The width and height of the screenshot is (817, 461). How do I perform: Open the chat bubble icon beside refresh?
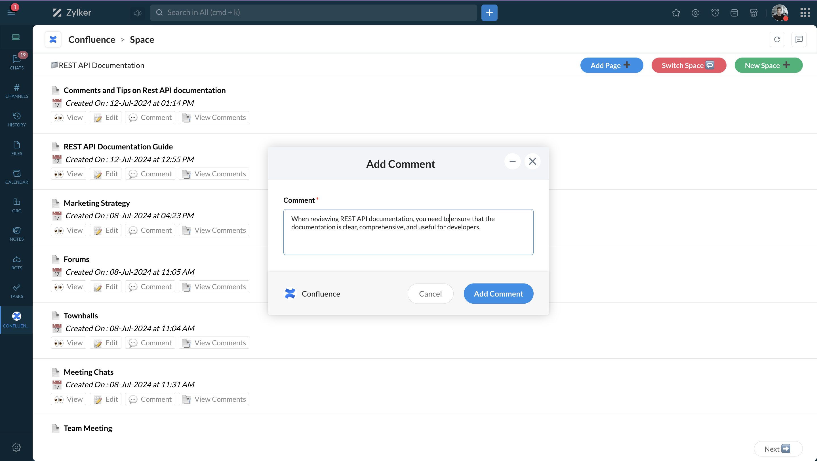799,39
